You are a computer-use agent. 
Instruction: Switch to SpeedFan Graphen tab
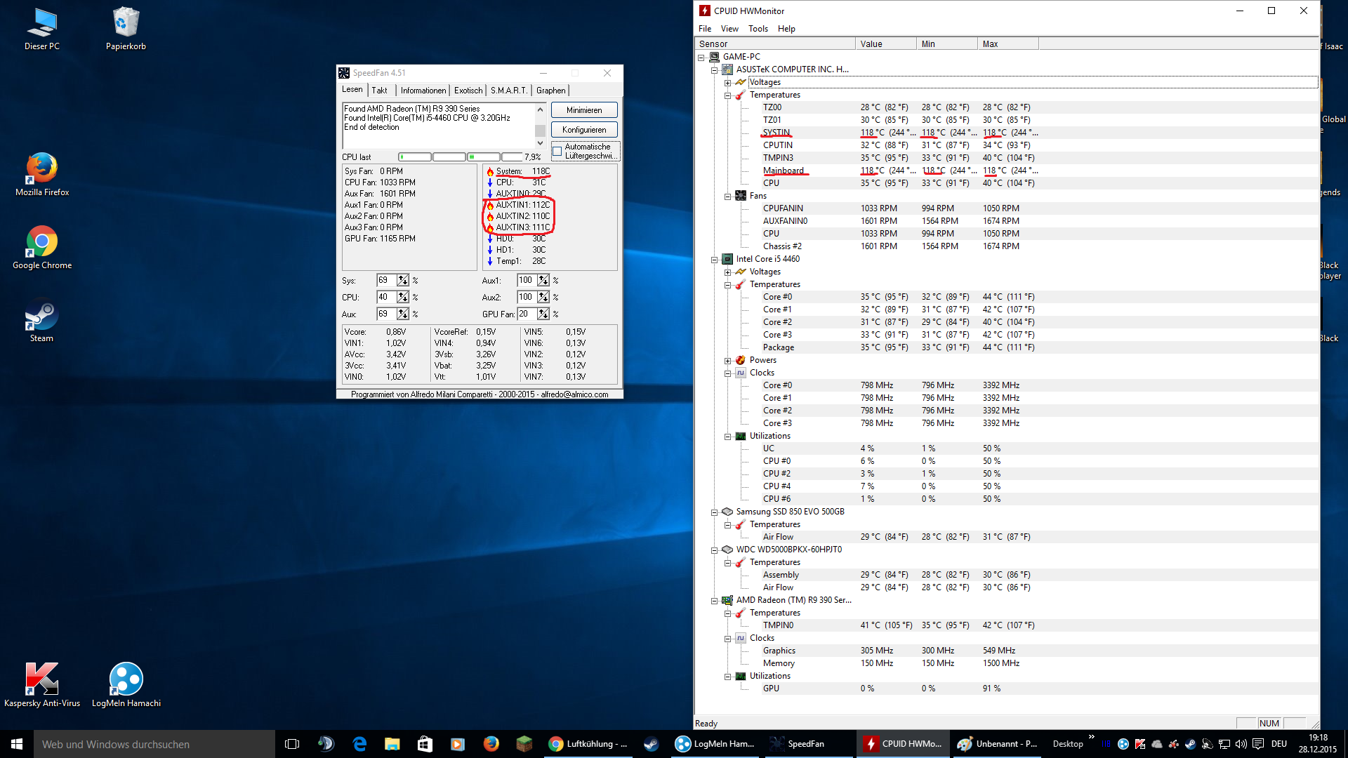click(x=550, y=91)
